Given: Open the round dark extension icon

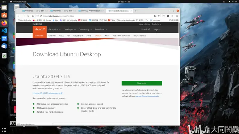Looking at the screenshot, I should pyautogui.click(x=168, y=16).
